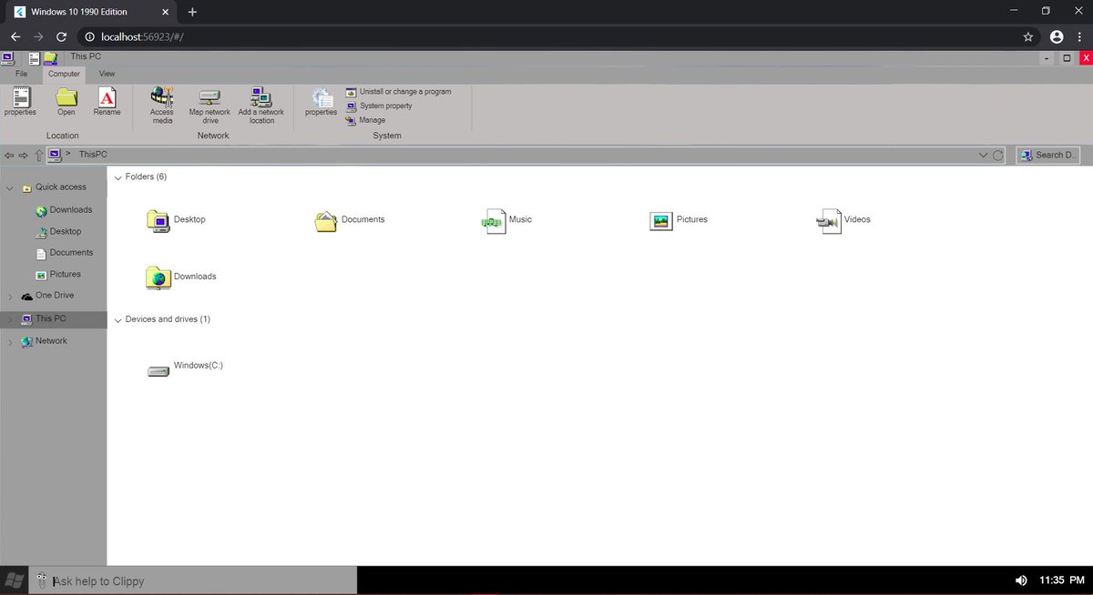Screen dimensions: 1093x595
Task: Click Quick access star folder icon
Action: 26,188
